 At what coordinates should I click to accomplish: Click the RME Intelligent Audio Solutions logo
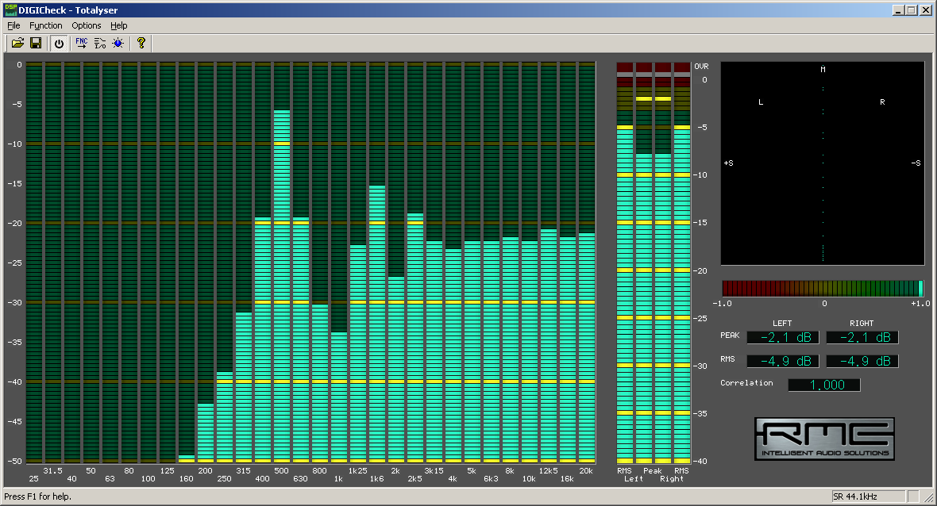(823, 439)
